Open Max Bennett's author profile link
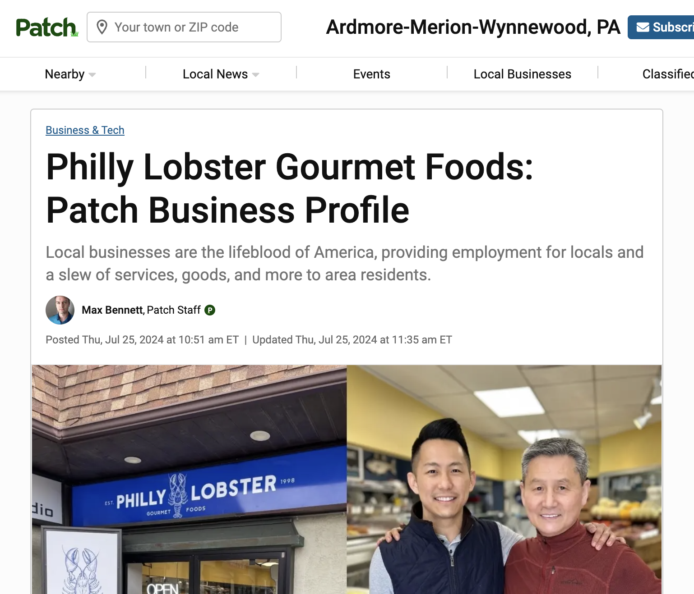Image resolution: width=694 pixels, height=594 pixels. pos(112,310)
